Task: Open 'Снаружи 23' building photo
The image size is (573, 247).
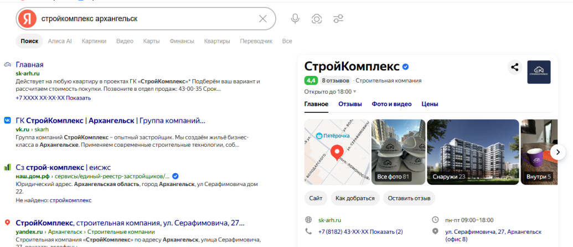Action: pyautogui.click(x=473, y=152)
